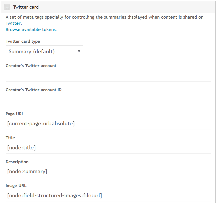Image resolution: width=217 pixels, height=203 pixels.
Task: Click the Description label text
Action: tap(17, 162)
